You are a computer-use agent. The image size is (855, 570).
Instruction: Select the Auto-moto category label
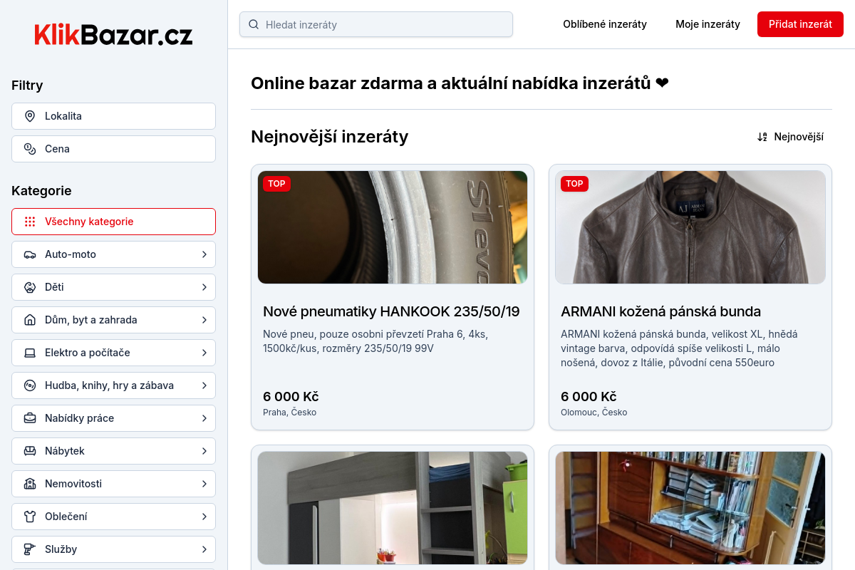[71, 254]
